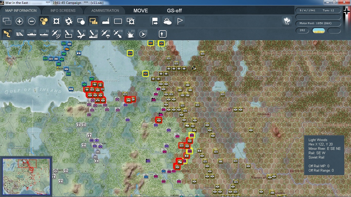Open the weather sun-and-cloud icon

point(167,21)
